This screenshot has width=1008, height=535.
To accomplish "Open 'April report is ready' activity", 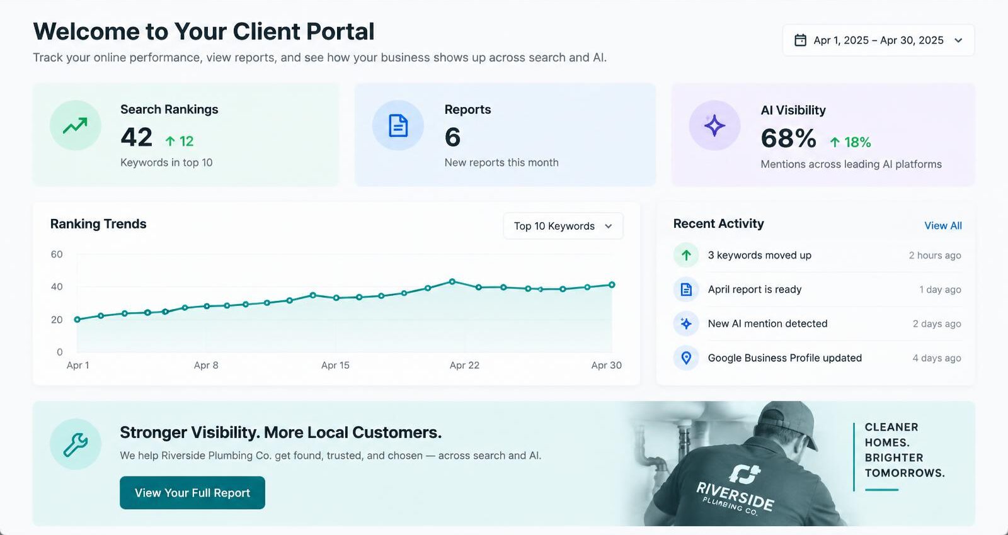I will click(817, 290).
